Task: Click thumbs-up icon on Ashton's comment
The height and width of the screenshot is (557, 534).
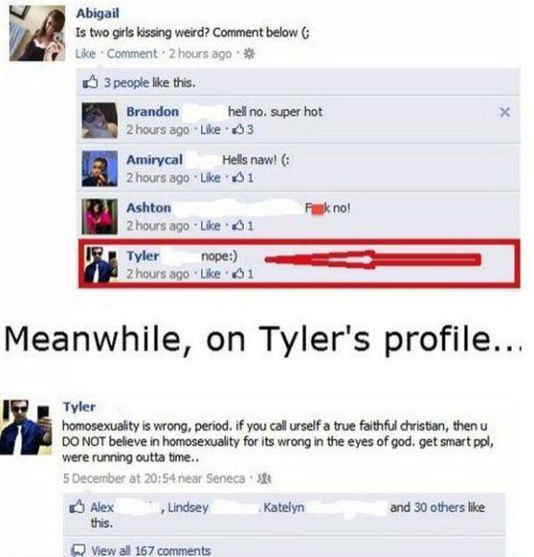Action: tap(237, 226)
